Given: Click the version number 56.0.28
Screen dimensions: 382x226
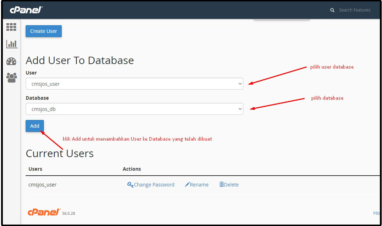Looking at the screenshot, I should coord(69,213).
